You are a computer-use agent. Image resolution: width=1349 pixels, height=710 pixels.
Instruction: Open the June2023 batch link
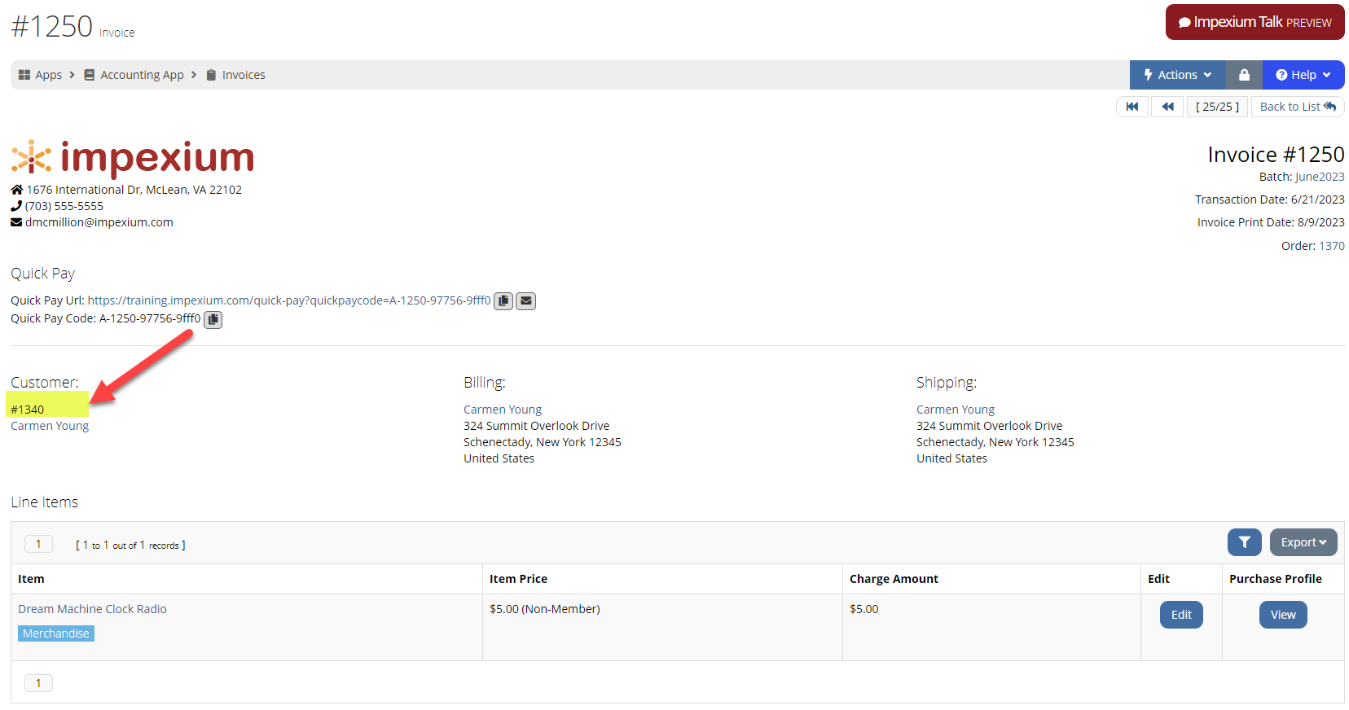1320,177
